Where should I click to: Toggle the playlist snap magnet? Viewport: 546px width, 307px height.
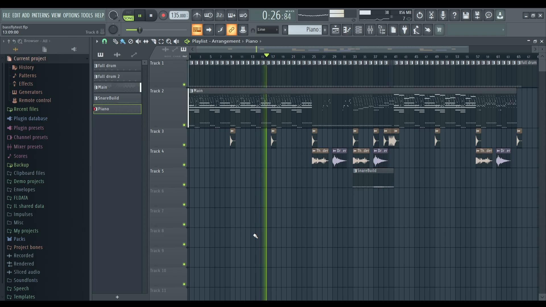coord(104,42)
